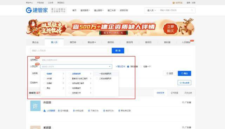The height and width of the screenshot is (129, 225).
Task: Click the 许 avatar thumbnail
Action: (35, 106)
